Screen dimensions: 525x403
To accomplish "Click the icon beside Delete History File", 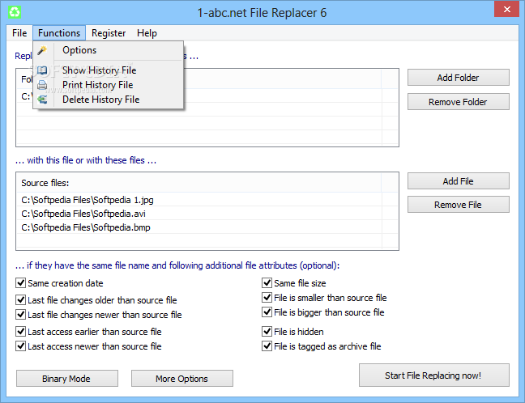I will coord(42,100).
